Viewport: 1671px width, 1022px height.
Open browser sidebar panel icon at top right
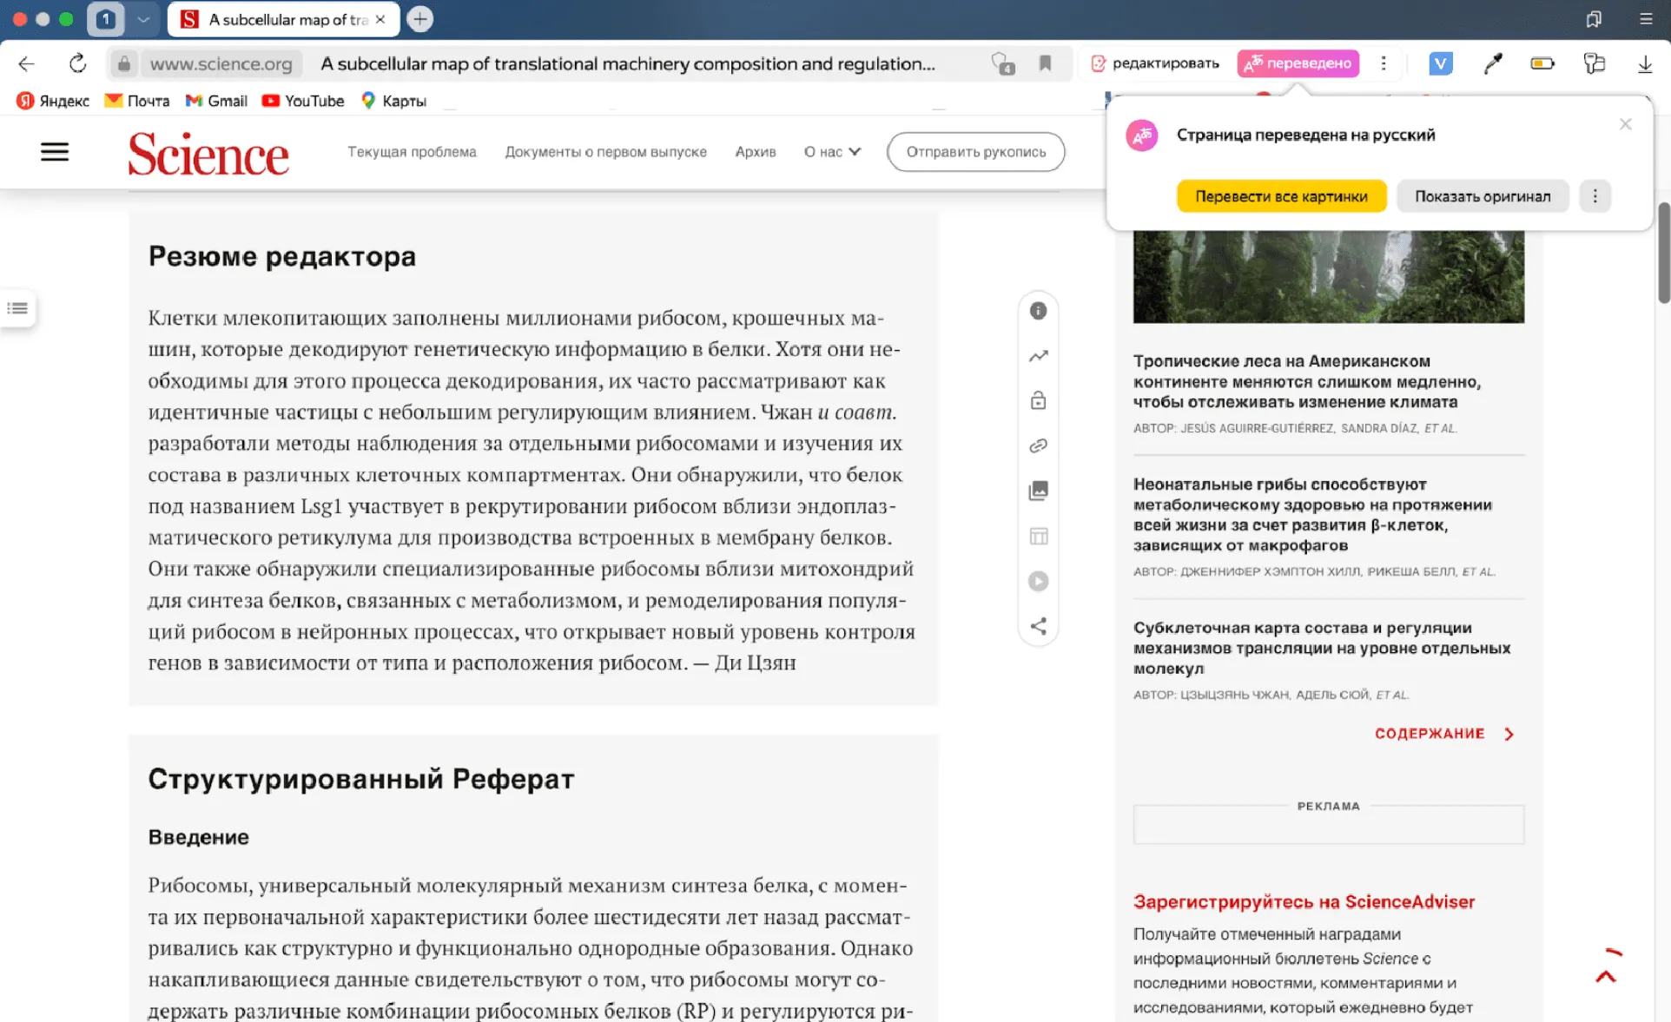coord(1594,19)
